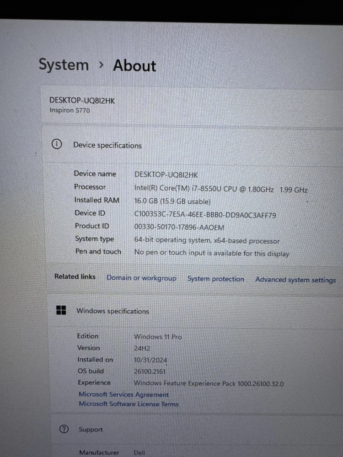Click the Windows logo icon

(x=61, y=311)
